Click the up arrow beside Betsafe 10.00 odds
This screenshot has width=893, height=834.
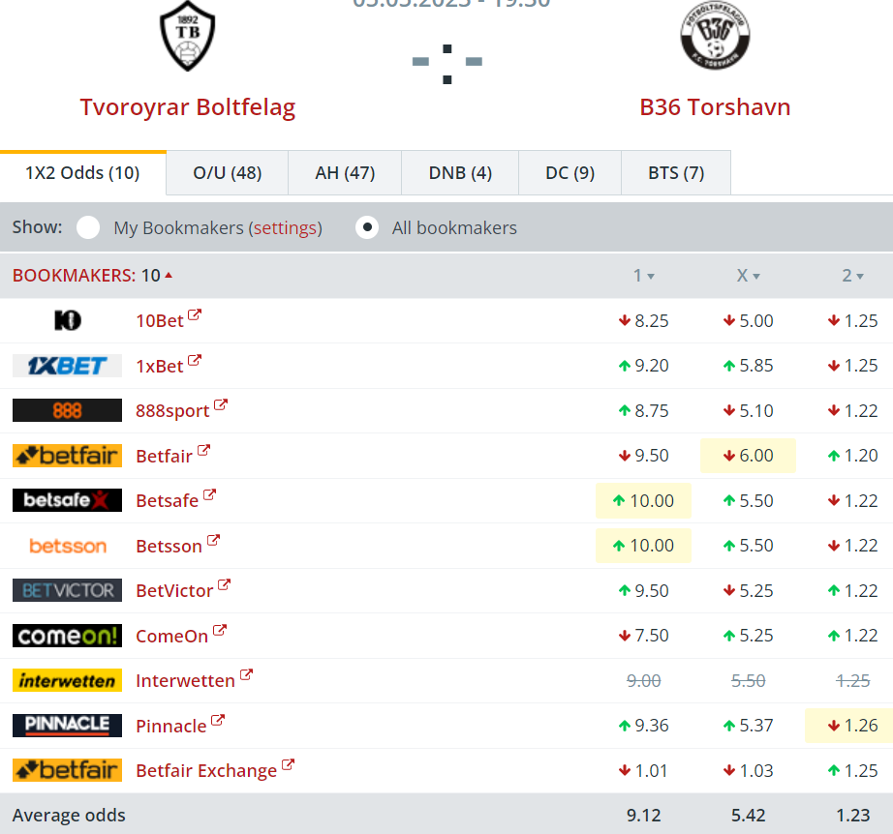(x=619, y=500)
